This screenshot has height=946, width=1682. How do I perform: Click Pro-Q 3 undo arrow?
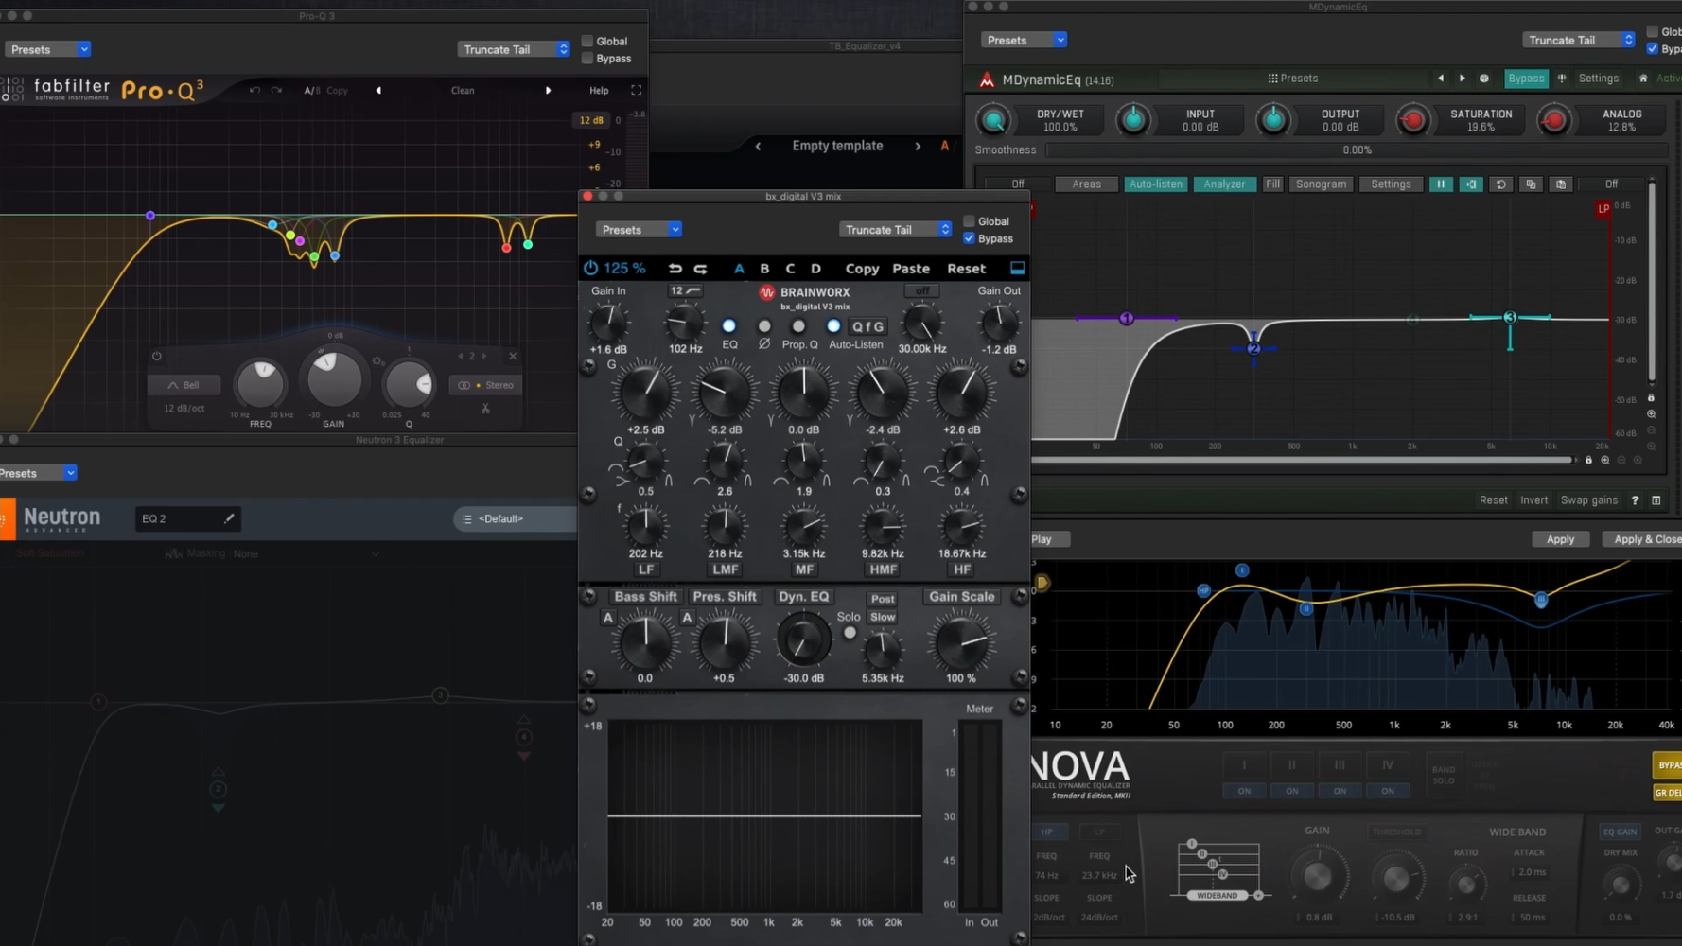point(254,91)
